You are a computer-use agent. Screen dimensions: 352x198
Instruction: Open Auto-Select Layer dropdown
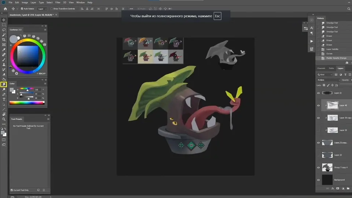tap(42, 9)
